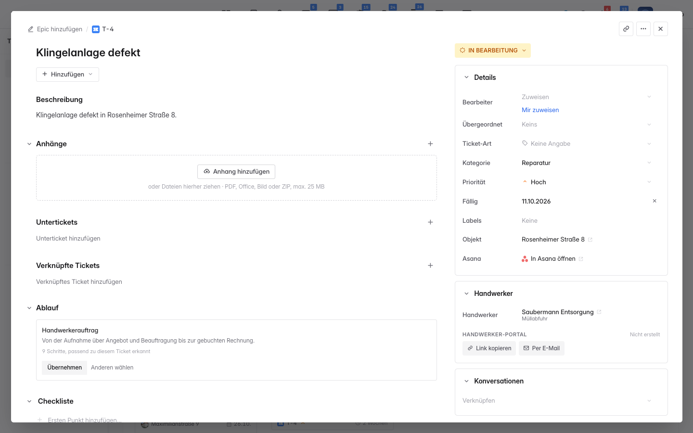Screen dimensions: 693x433
Task: Click the Hoch priority arrow icon
Action: (x=525, y=182)
